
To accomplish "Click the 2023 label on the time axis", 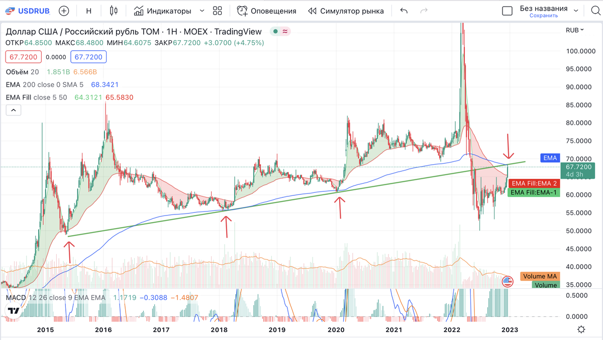I will point(509,329).
